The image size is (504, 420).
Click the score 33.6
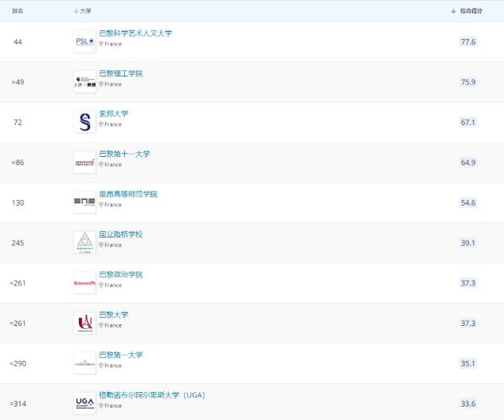468,404
